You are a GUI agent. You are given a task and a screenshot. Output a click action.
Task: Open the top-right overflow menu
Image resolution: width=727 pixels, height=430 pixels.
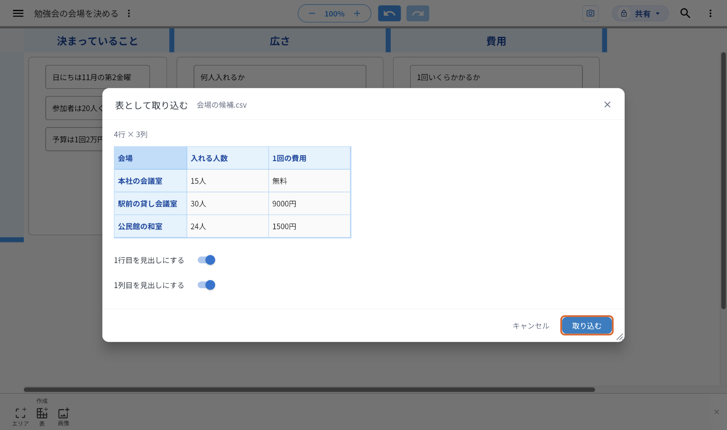[x=710, y=13]
